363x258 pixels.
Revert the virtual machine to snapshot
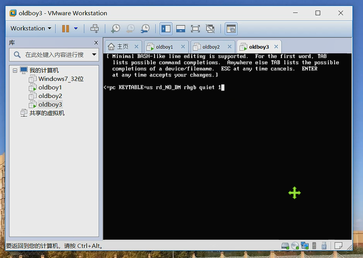pos(130,29)
